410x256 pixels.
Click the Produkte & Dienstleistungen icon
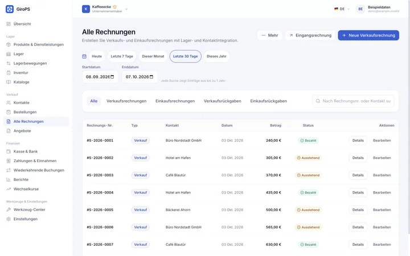pos(9,44)
